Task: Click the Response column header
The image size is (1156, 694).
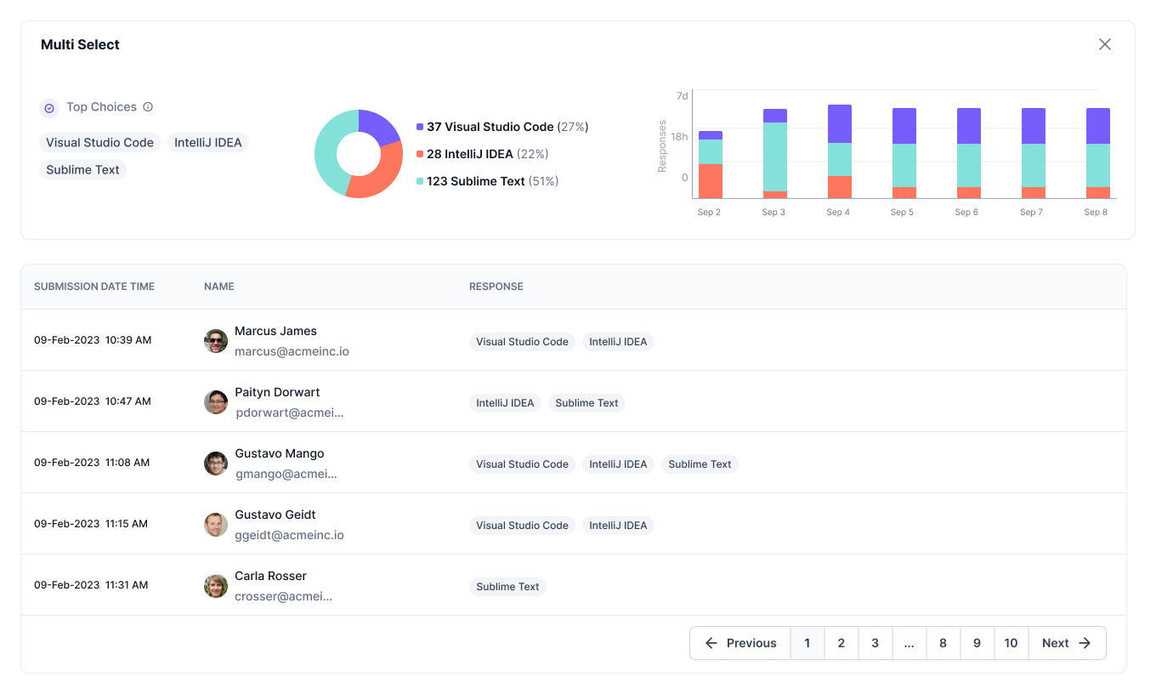Action: tap(496, 287)
